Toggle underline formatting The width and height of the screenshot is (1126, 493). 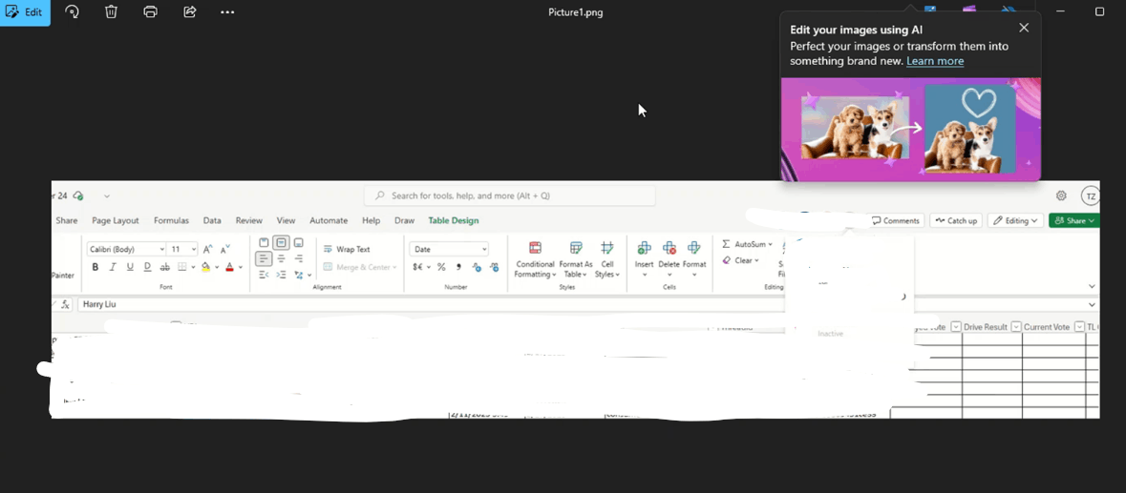click(130, 267)
